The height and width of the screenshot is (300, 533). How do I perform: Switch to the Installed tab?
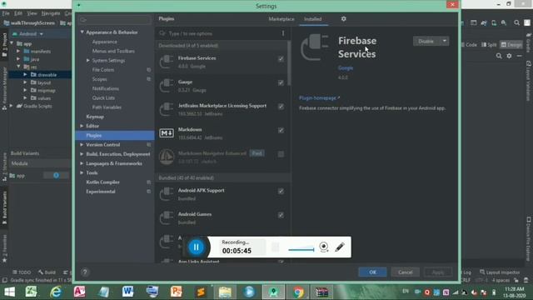[313, 19]
